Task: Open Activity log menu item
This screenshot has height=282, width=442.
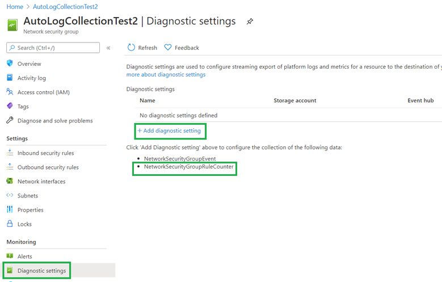Action: pyautogui.click(x=32, y=78)
